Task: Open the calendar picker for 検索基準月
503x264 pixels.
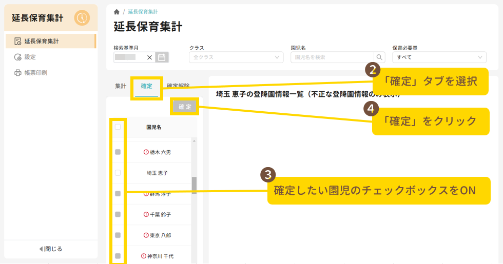Action: coord(162,57)
